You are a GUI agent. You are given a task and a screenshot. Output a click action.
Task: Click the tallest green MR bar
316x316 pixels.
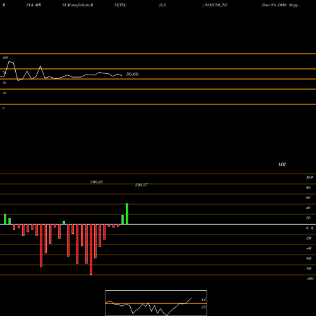tap(127, 214)
